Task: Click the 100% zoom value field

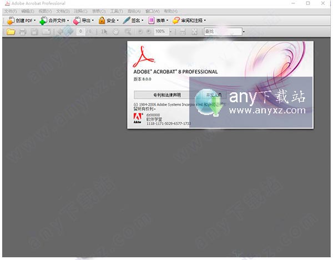Action: (x=161, y=32)
